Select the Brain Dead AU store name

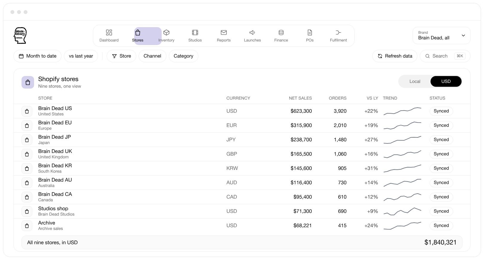click(55, 180)
